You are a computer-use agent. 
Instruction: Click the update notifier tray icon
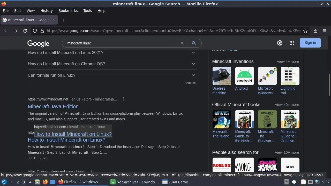coord(318,182)
